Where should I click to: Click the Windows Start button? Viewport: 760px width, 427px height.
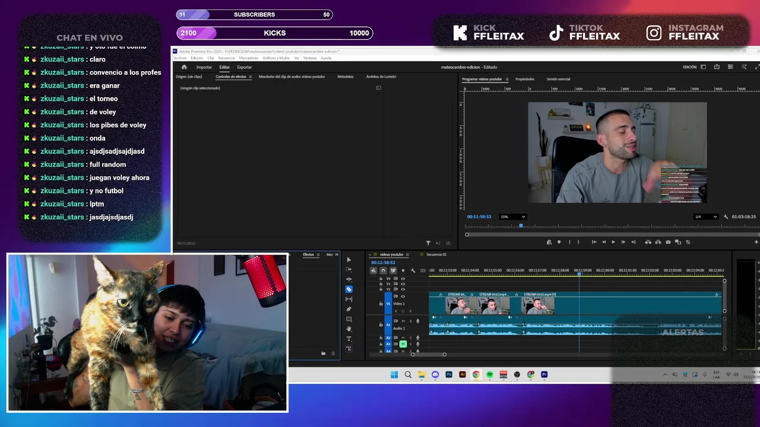[x=394, y=375]
